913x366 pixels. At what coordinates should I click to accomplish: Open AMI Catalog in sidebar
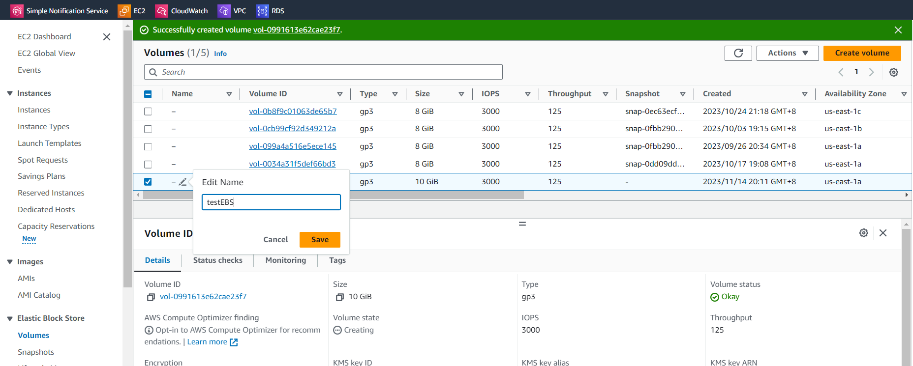coord(39,295)
